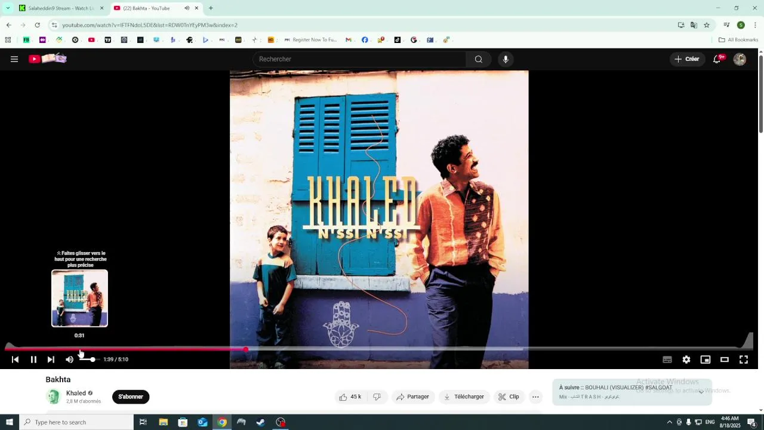
Task: Open File Explorer from the taskbar
Action: [163, 422]
